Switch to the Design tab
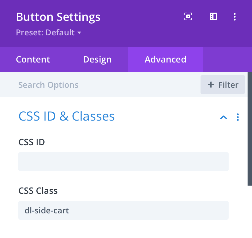Screen dimensions: 252x238 [97, 59]
